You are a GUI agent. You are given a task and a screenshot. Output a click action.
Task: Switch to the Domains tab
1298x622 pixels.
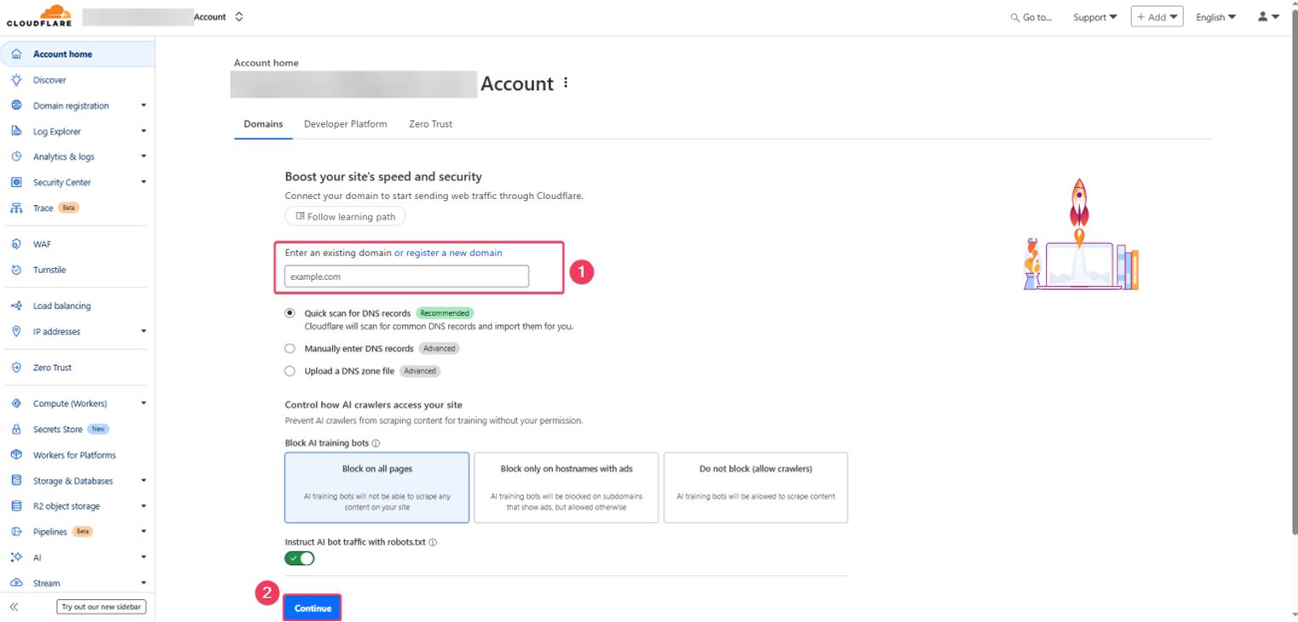click(263, 124)
